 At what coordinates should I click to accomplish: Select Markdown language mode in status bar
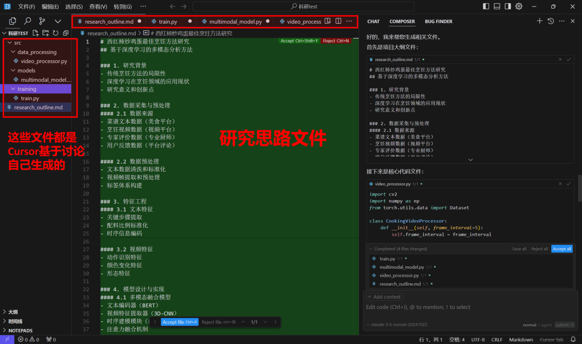pos(521,339)
